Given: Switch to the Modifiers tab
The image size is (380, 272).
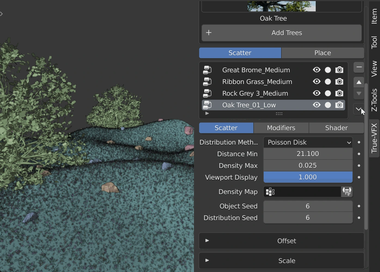Looking at the screenshot, I should (x=281, y=128).
